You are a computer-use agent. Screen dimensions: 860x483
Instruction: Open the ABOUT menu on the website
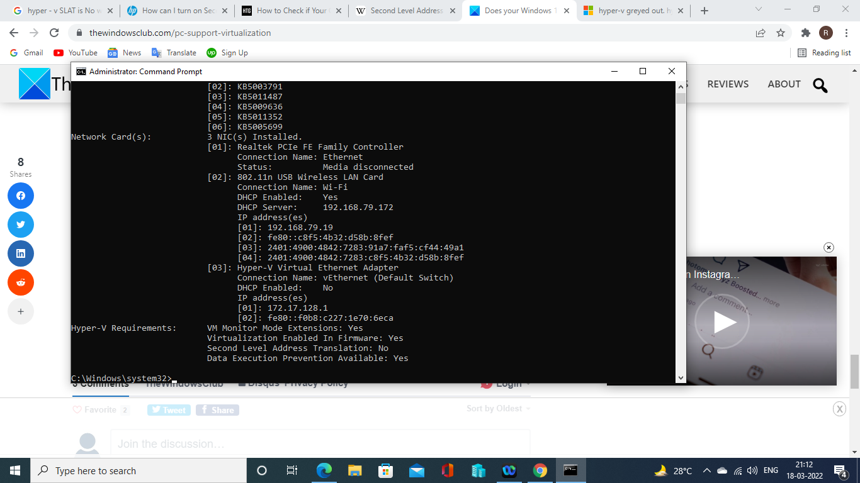pos(784,84)
